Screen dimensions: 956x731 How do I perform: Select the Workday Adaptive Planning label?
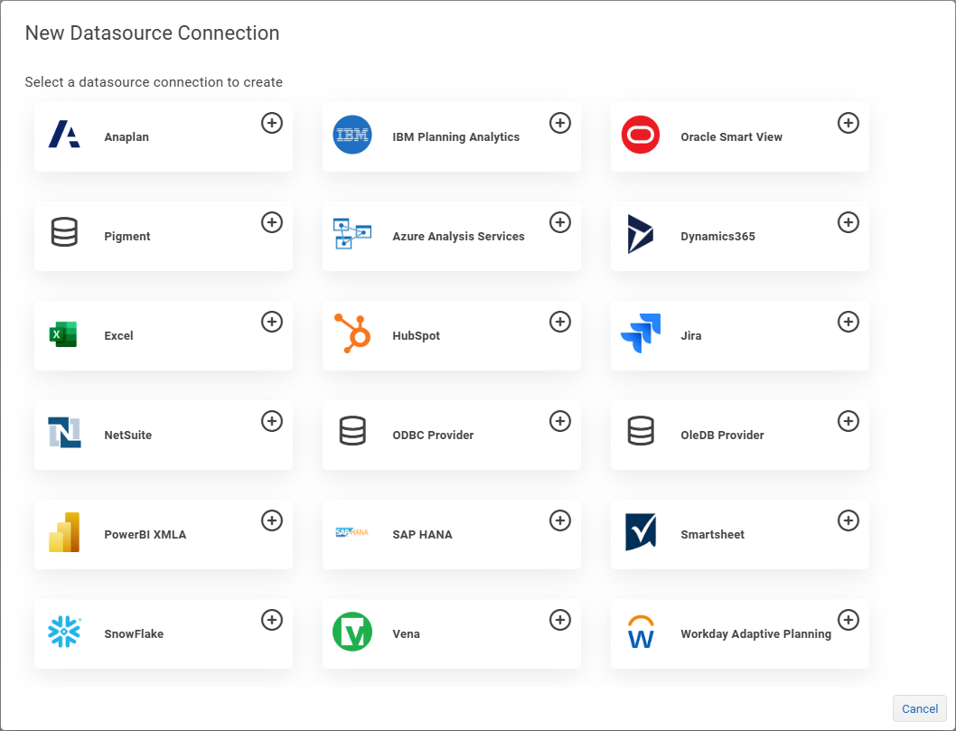755,634
